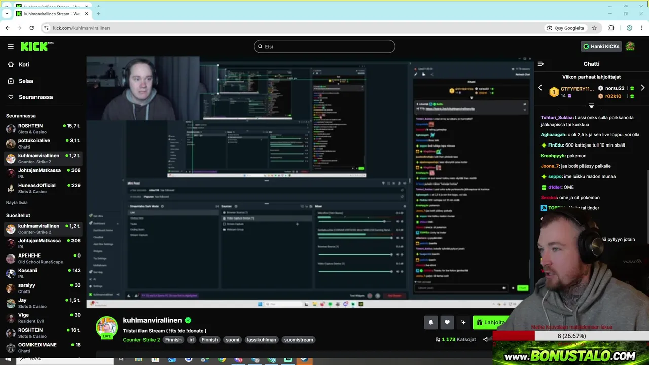The width and height of the screenshot is (649, 365).
Task: Open pottukoiralive followed channel
Action: point(43,143)
